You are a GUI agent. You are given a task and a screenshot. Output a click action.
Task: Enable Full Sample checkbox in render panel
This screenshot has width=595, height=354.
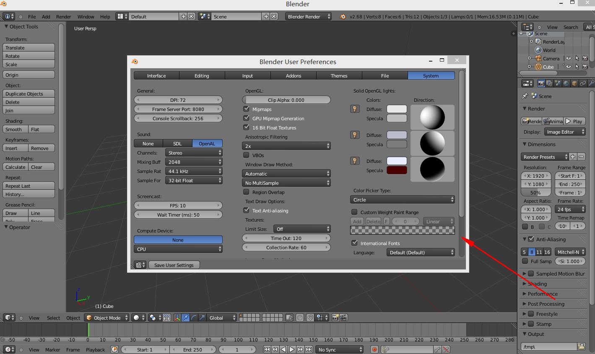[525, 261]
